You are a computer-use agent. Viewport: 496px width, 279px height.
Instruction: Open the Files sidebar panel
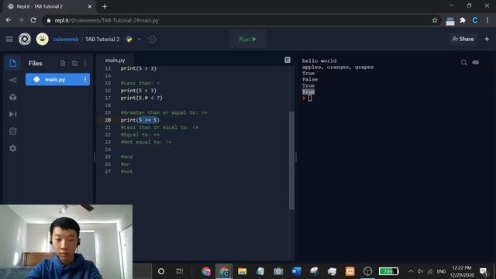pos(12,63)
